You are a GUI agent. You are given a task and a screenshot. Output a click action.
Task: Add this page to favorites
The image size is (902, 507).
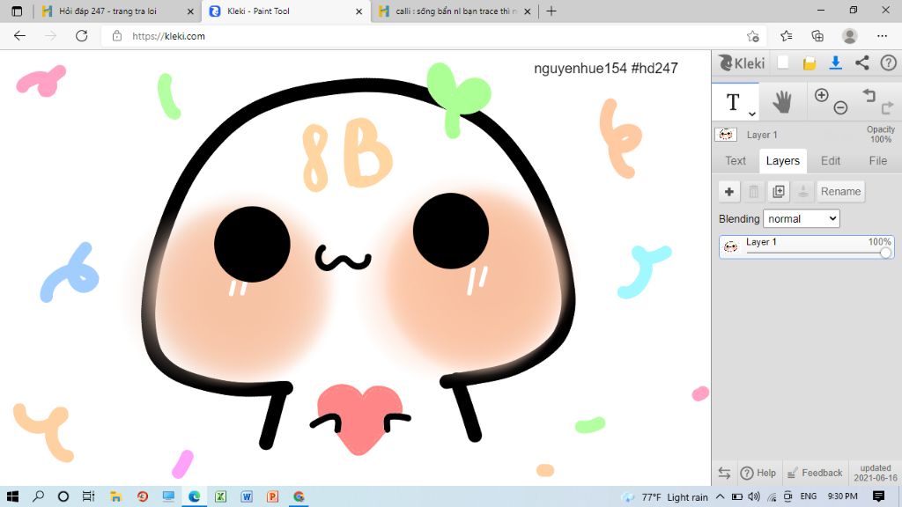(752, 36)
